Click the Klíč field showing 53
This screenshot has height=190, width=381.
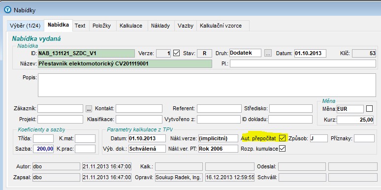[x=364, y=53]
